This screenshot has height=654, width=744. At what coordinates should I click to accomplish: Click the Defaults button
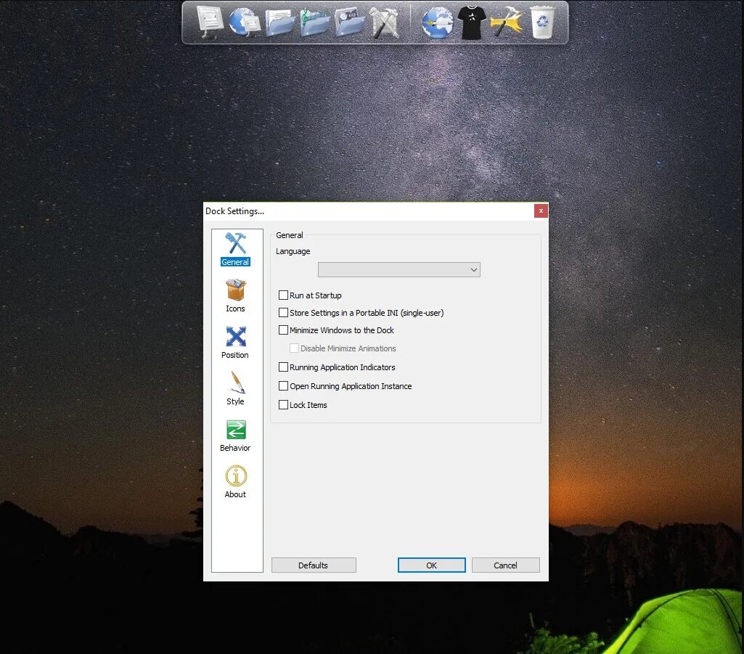tap(314, 565)
